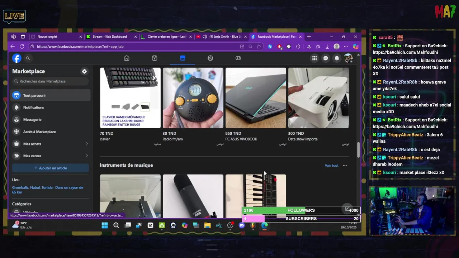Image resolution: width=459 pixels, height=258 pixels.
Task: Click the Facebook logo
Action: (16, 58)
